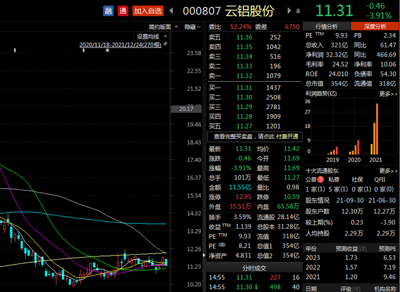Switch to the 深度分析 tab

375,26
